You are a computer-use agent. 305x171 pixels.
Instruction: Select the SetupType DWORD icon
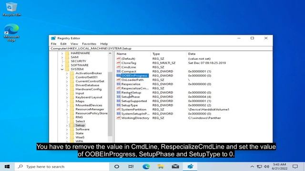click(119, 105)
